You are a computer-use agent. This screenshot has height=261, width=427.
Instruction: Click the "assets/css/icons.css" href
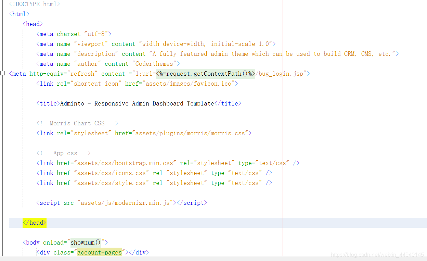click(x=112, y=173)
